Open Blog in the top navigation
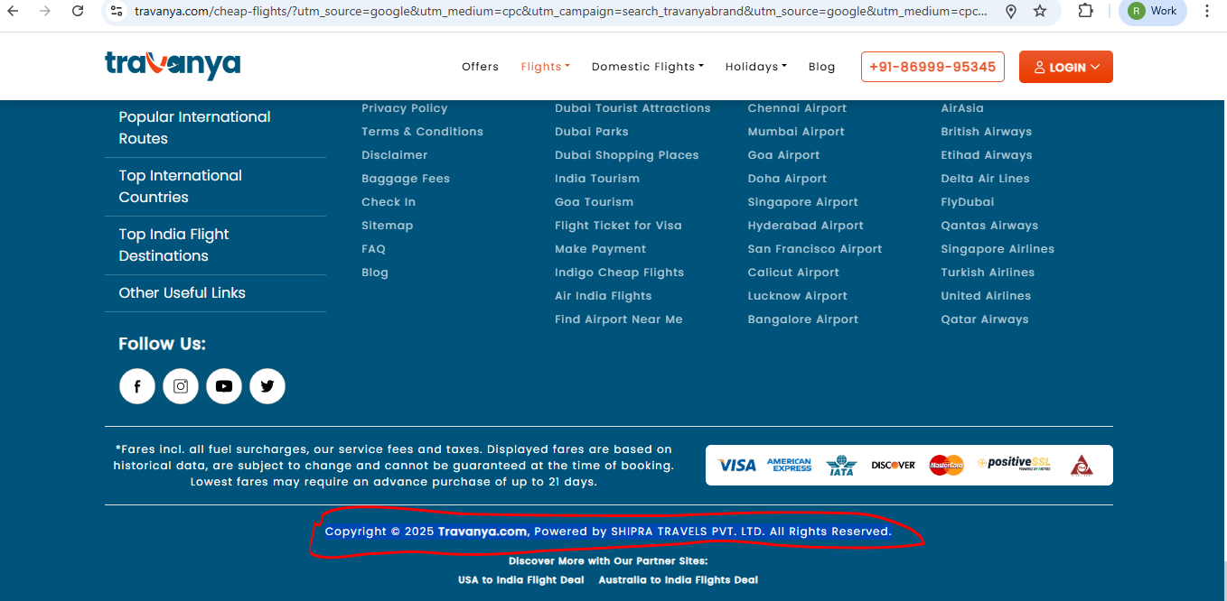Screen dimensions: 1227x601 coord(821,67)
